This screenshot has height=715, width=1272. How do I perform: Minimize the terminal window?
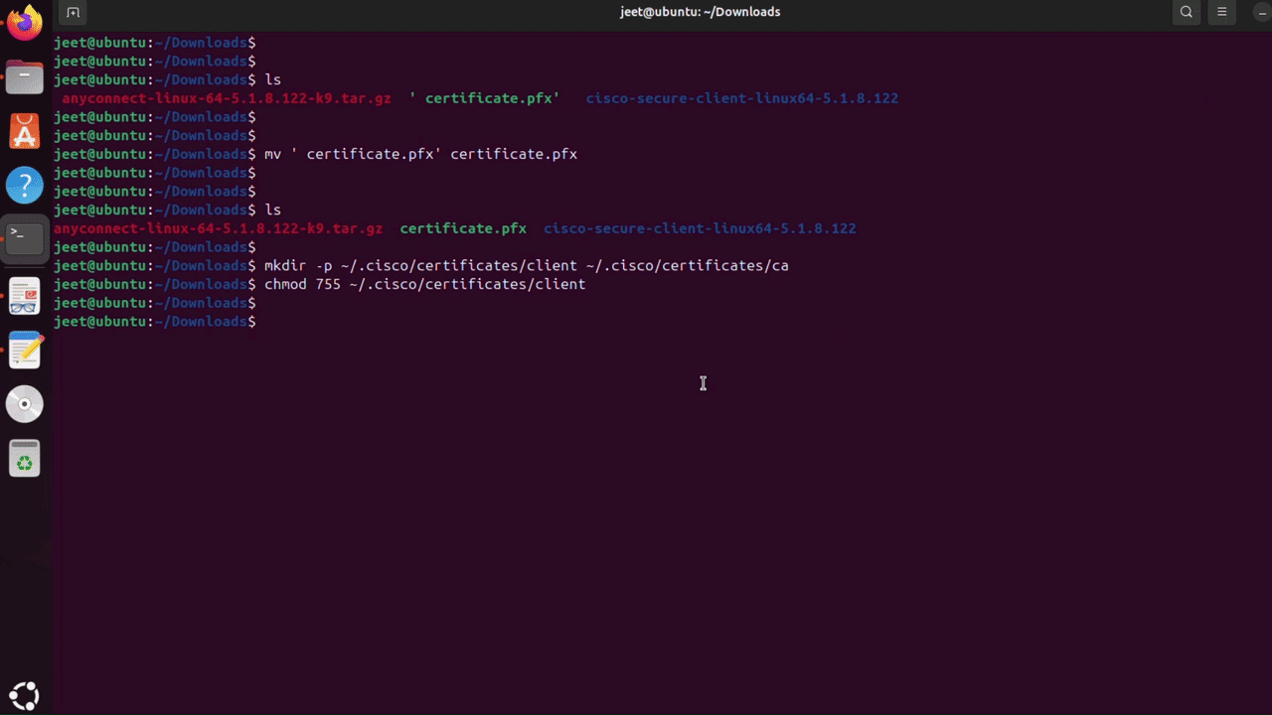1264,12
